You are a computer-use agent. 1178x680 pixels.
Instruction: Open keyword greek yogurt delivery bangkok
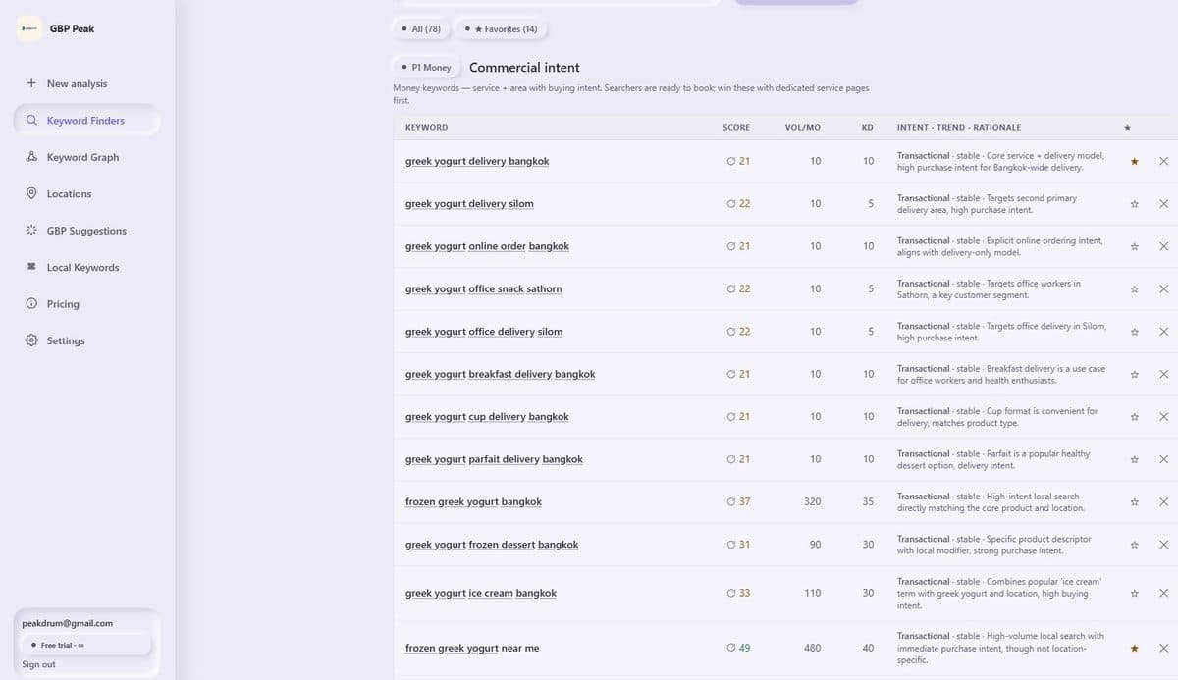[477, 161]
